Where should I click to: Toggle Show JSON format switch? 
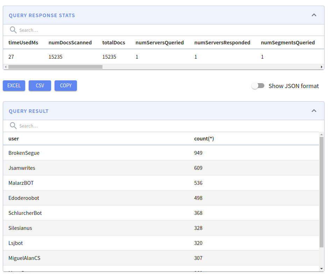pyautogui.click(x=258, y=86)
